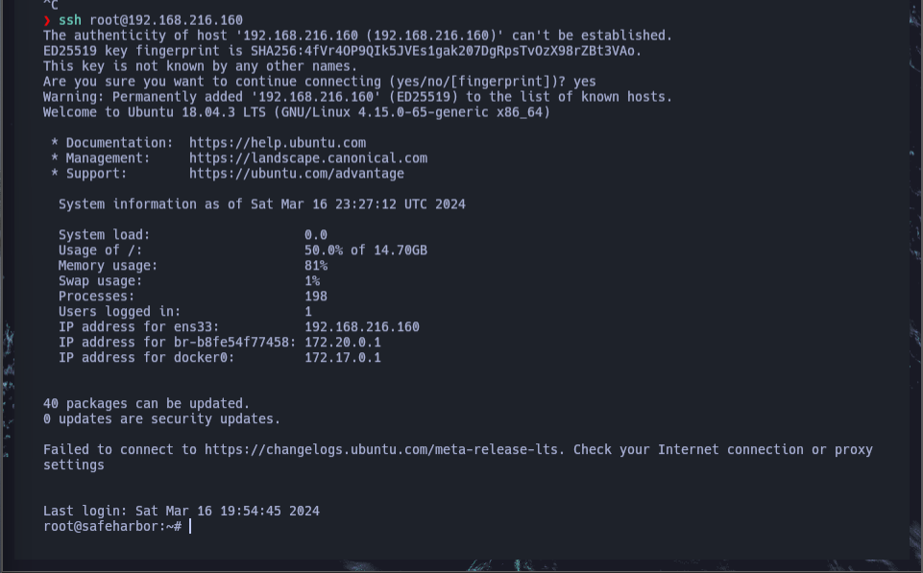Click the Last login timestamp line
This screenshot has width=923, height=573.
click(x=182, y=511)
